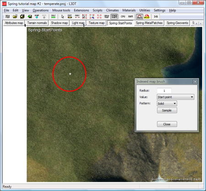206x191 pixels.
Task: Click the greyed-out Export icon on the toolbar
Action: click(44, 16)
